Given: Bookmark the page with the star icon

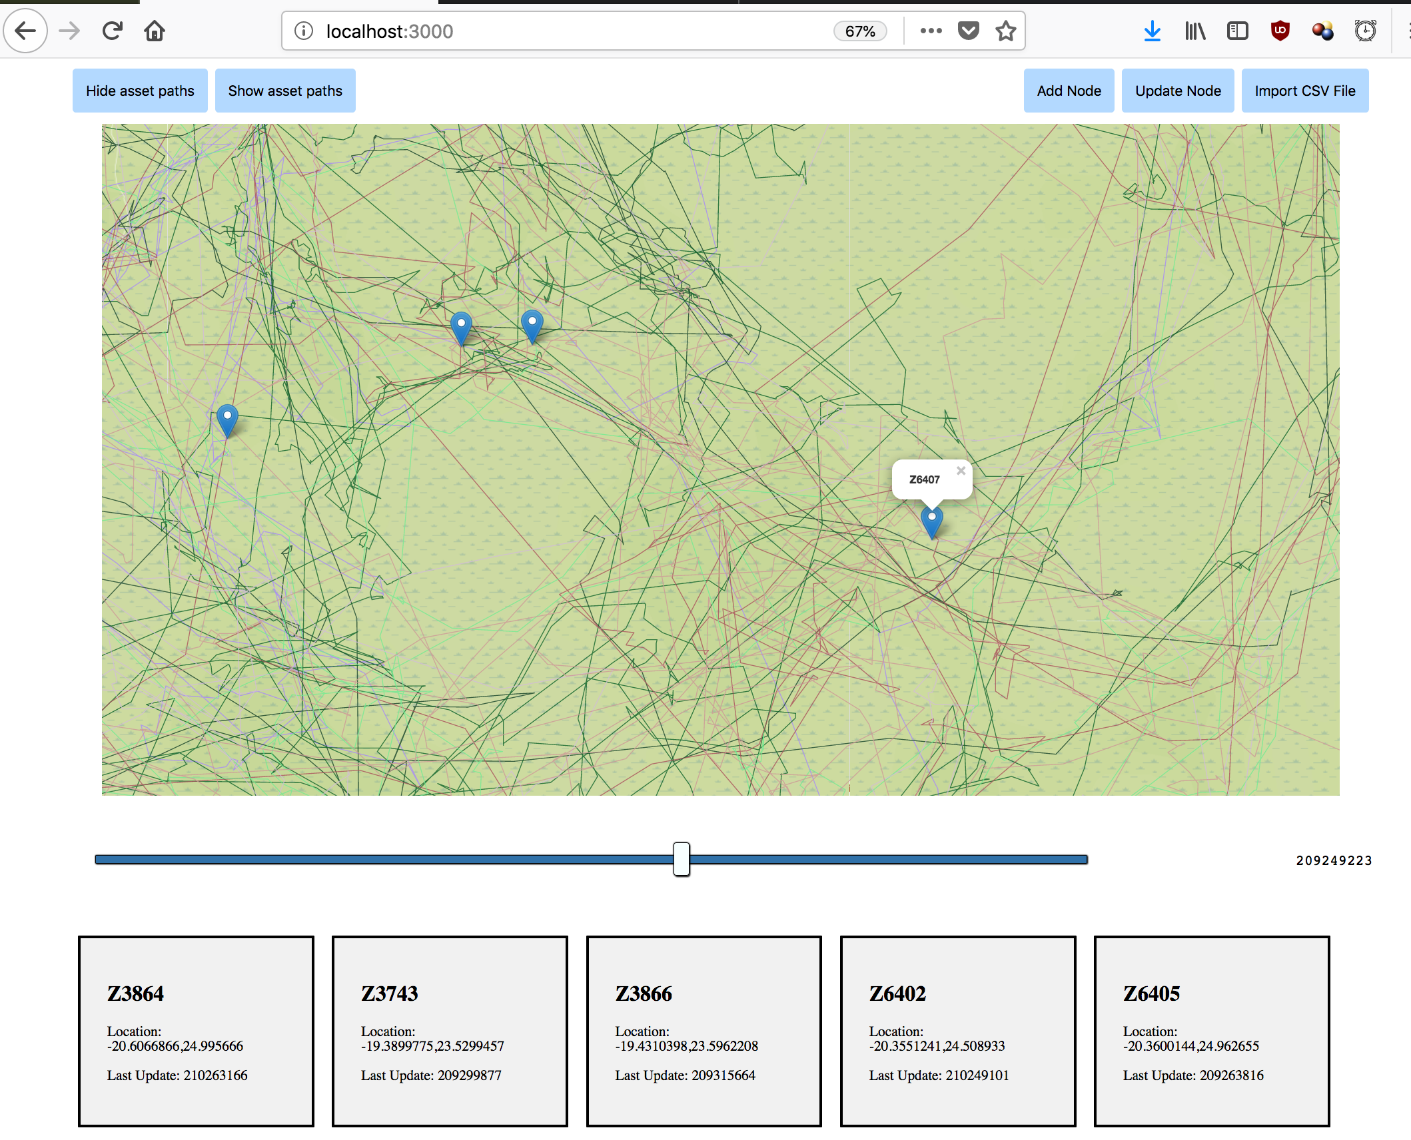Looking at the screenshot, I should [1006, 31].
